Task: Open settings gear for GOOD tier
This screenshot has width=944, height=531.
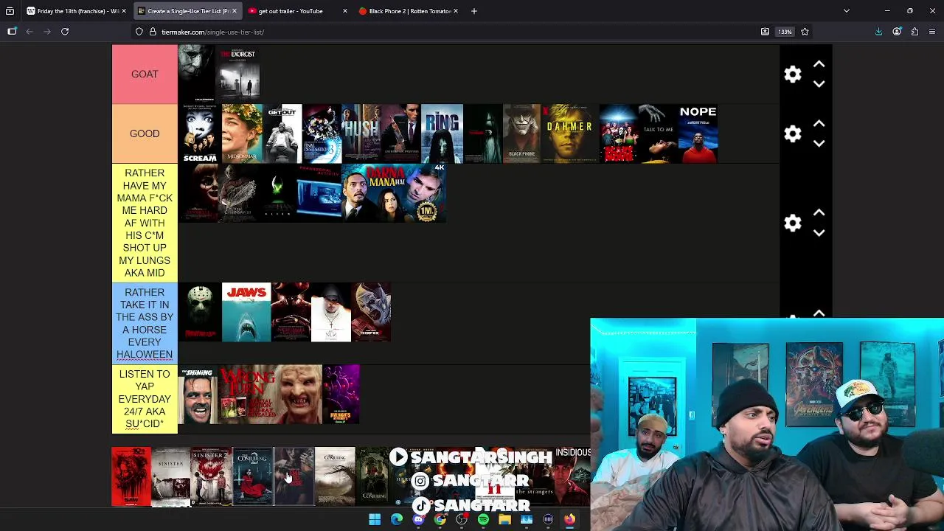Action: (793, 133)
